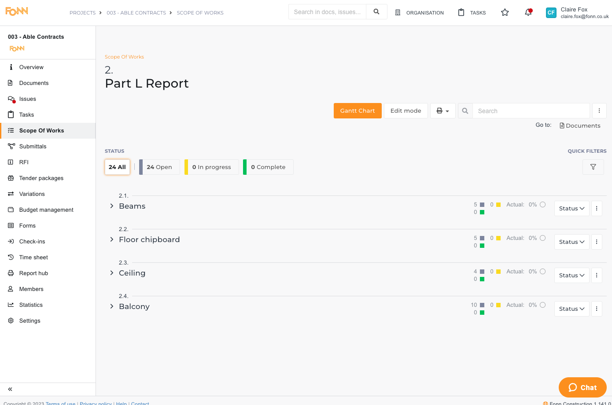Open the page options kebab menu beside Search
The width and height of the screenshot is (612, 405).
coord(599,111)
